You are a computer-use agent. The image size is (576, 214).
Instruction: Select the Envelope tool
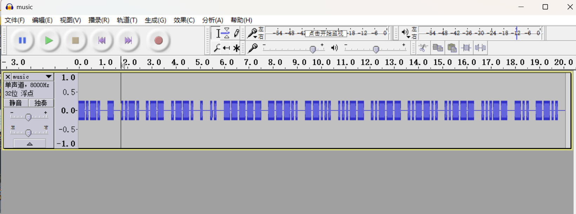click(x=227, y=33)
